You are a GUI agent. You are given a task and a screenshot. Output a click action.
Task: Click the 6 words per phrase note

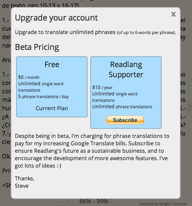point(147,32)
